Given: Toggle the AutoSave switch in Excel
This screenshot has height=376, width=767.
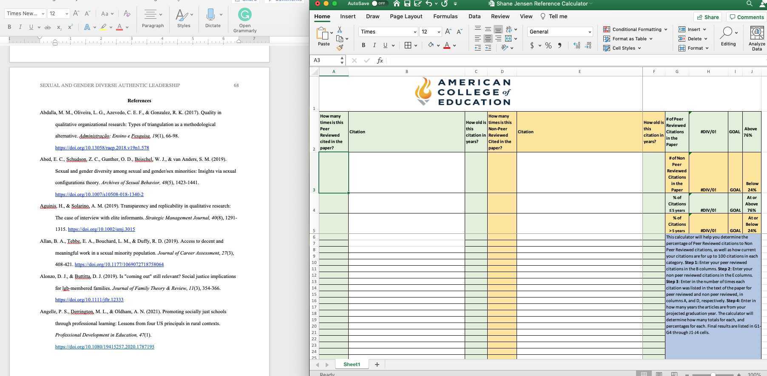Looking at the screenshot, I should click(x=378, y=3).
